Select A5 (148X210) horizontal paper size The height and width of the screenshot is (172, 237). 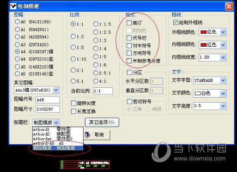coord(17,67)
